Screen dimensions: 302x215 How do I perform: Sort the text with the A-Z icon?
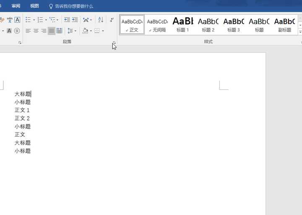click(101, 20)
